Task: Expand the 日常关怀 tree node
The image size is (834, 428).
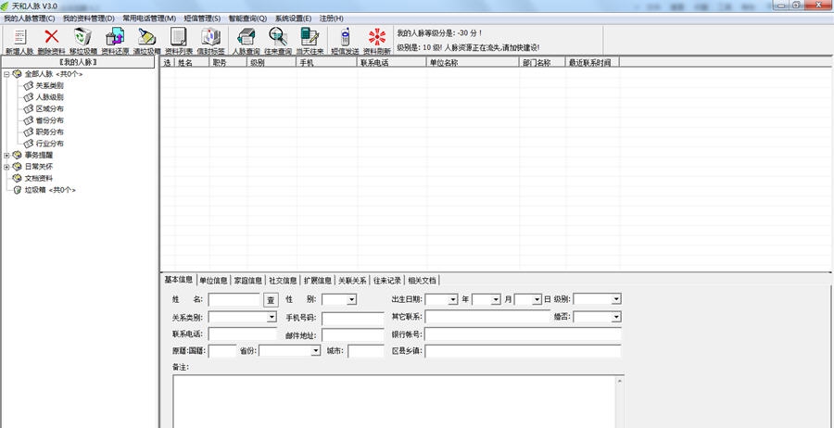Action: pyautogui.click(x=6, y=167)
